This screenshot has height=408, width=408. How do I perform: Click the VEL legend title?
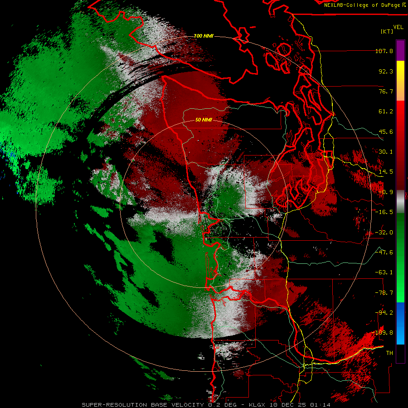tap(398, 27)
